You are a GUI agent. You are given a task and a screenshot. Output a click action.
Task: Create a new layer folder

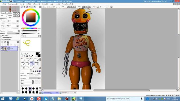coord(8,42)
